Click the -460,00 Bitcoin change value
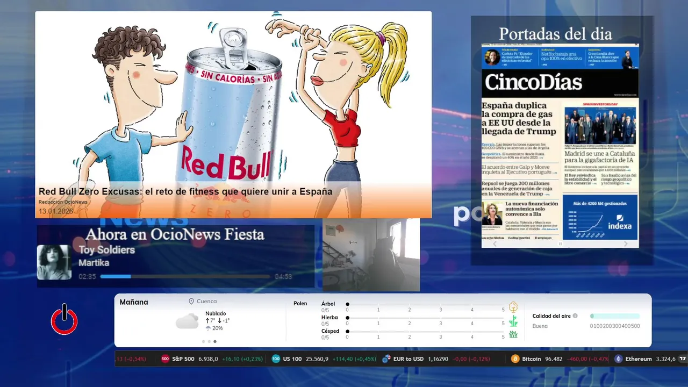The width and height of the screenshot is (688, 387). (x=576, y=359)
